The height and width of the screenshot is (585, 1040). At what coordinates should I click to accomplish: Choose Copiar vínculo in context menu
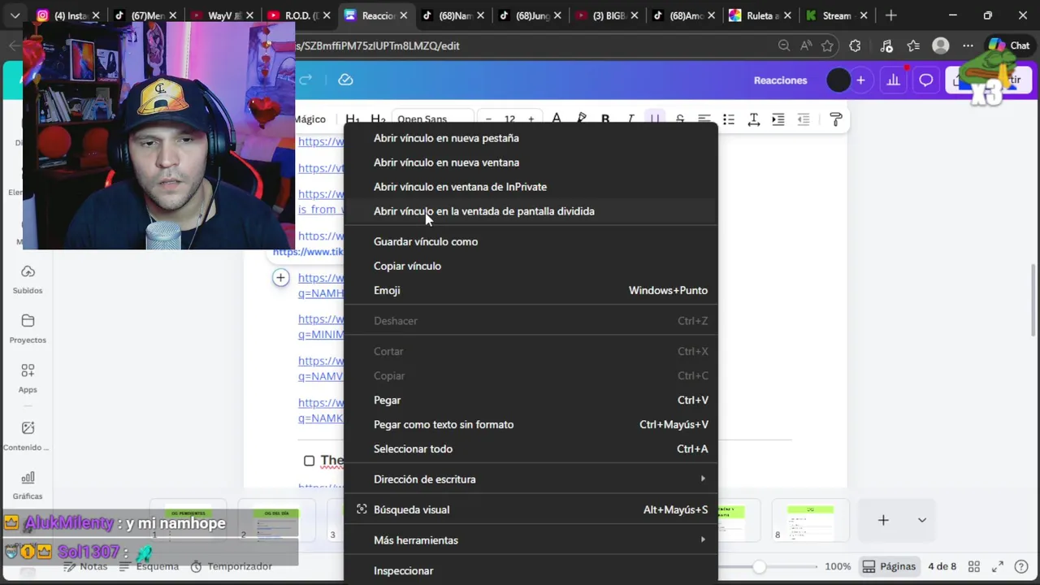pos(531,266)
